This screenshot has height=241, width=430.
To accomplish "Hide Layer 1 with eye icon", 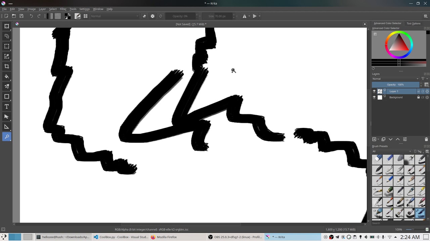I will click(374, 91).
